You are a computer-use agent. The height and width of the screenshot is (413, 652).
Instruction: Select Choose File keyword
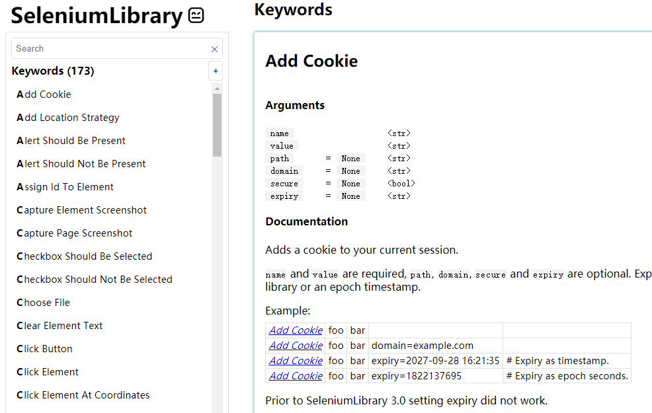coord(43,303)
